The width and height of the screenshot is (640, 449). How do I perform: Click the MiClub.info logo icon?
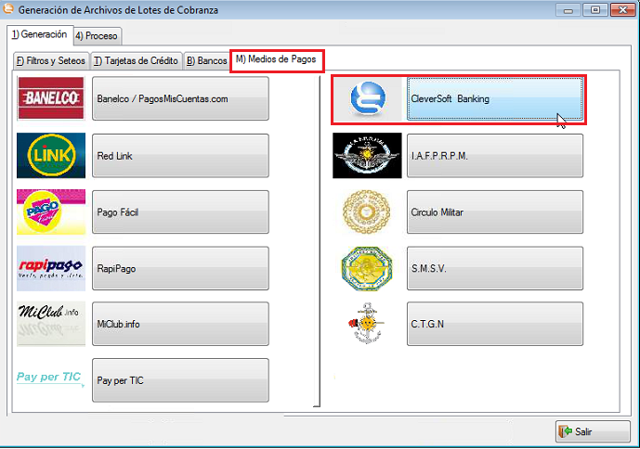click(x=50, y=325)
